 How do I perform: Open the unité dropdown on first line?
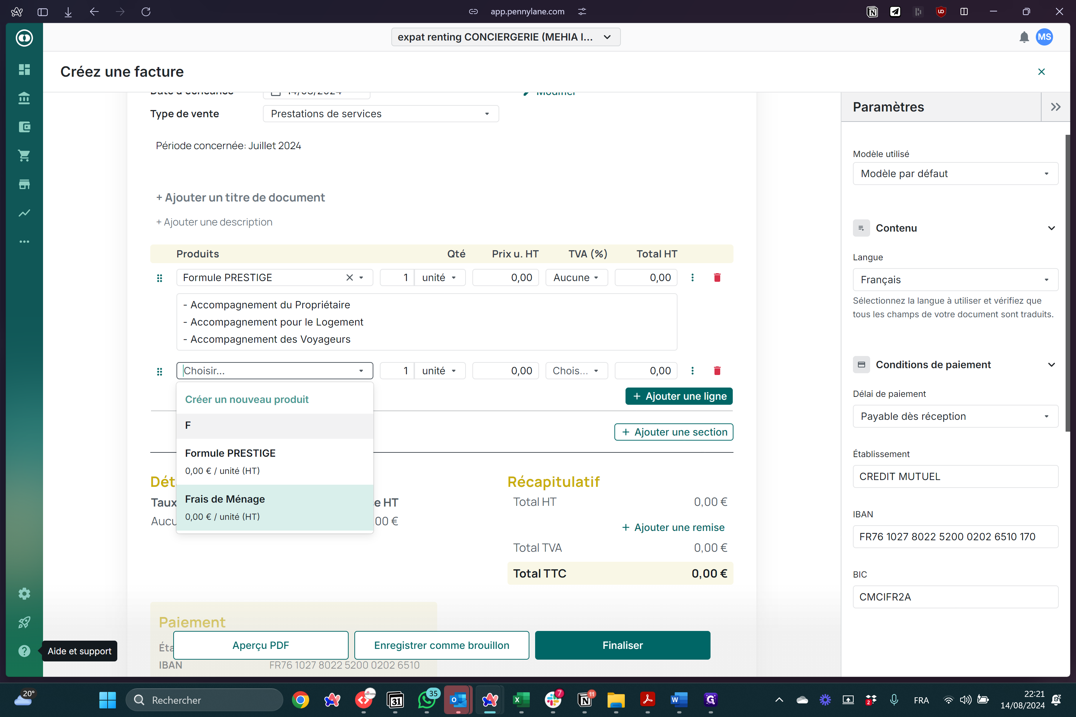coord(440,277)
